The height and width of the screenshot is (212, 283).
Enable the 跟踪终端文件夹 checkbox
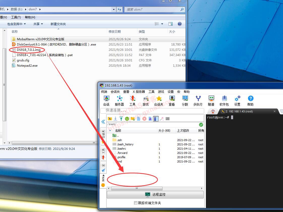coord(135,203)
